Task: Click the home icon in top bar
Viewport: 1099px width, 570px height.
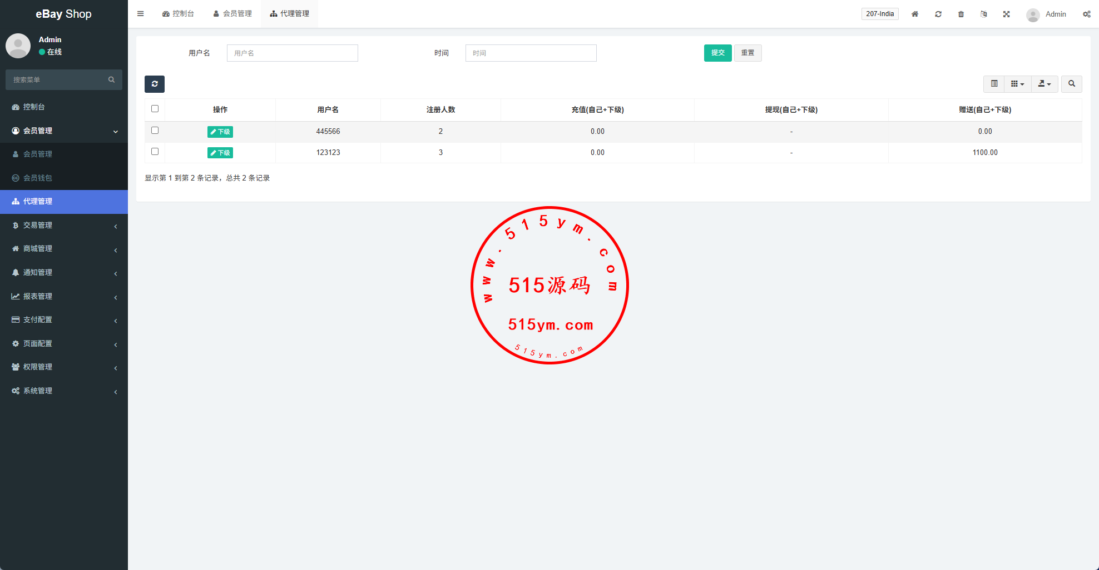Action: coord(915,14)
